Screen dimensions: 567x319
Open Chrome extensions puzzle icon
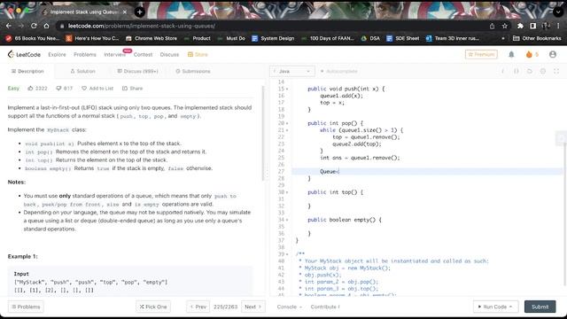(520, 26)
